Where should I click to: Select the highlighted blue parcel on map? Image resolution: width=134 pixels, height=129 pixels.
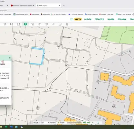coord(36,56)
